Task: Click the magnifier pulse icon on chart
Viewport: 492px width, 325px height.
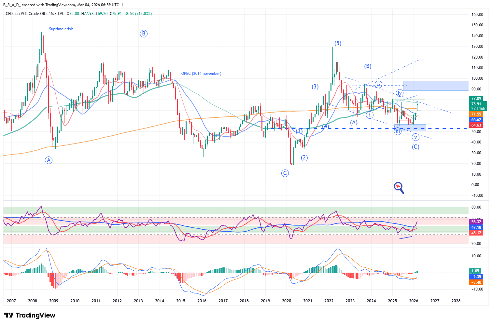Action: coord(399,187)
